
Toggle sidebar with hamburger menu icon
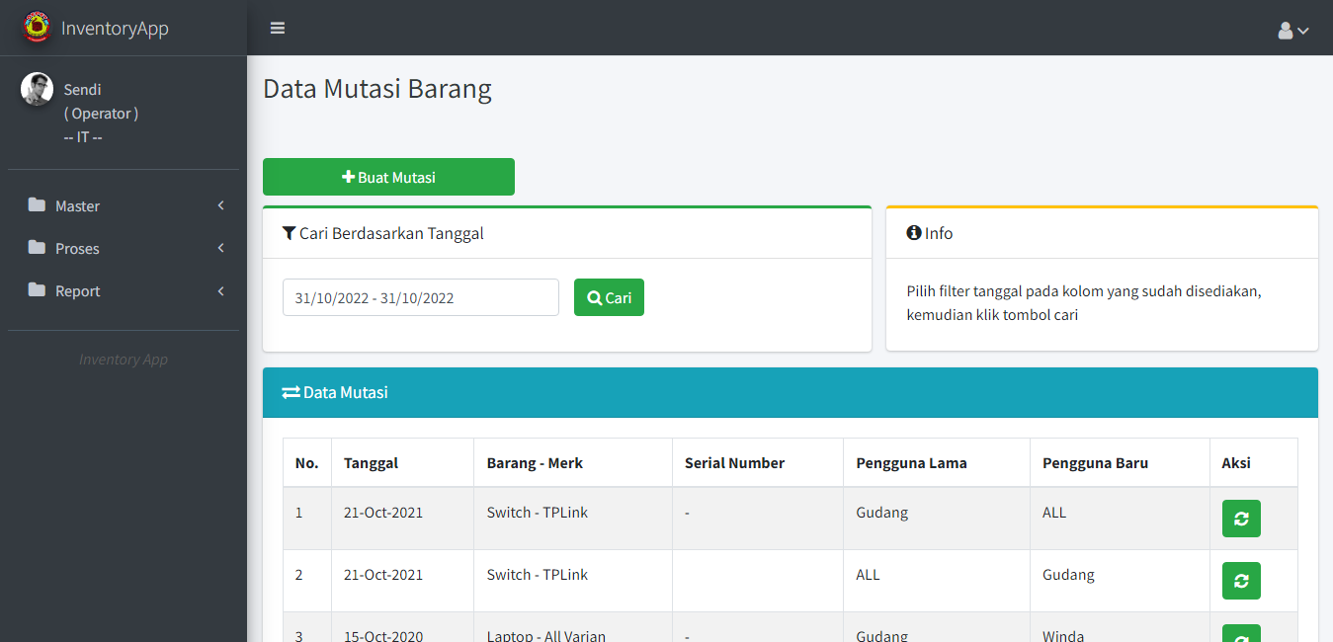point(278,29)
